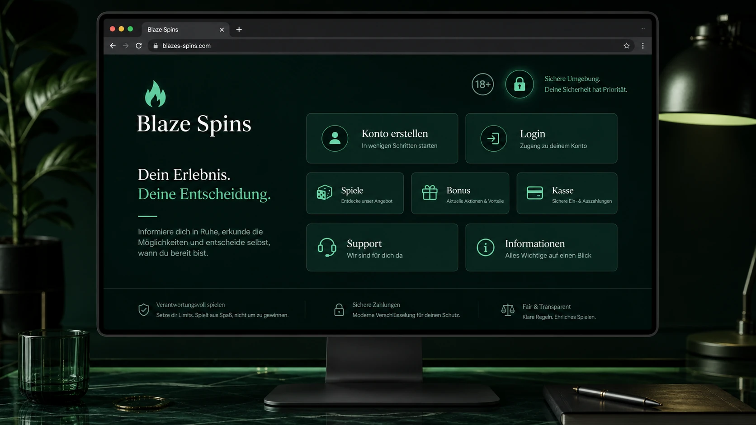The width and height of the screenshot is (756, 425).
Task: Click the user avatar icon on Konto erstellen
Action: (x=335, y=138)
